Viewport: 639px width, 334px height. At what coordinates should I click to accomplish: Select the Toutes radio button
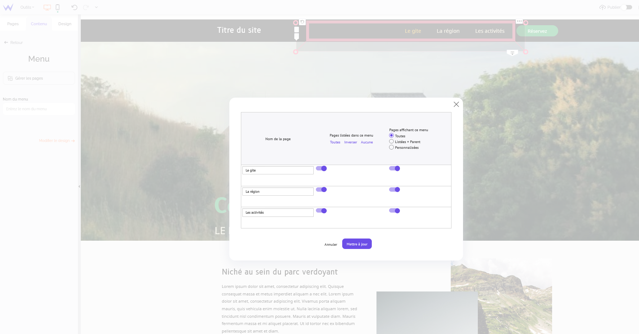pyautogui.click(x=391, y=135)
